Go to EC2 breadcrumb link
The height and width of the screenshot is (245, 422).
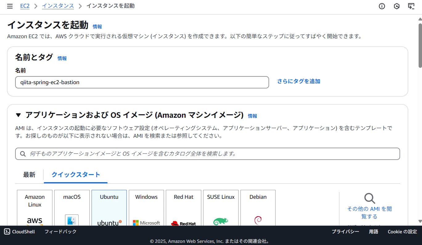point(25,6)
